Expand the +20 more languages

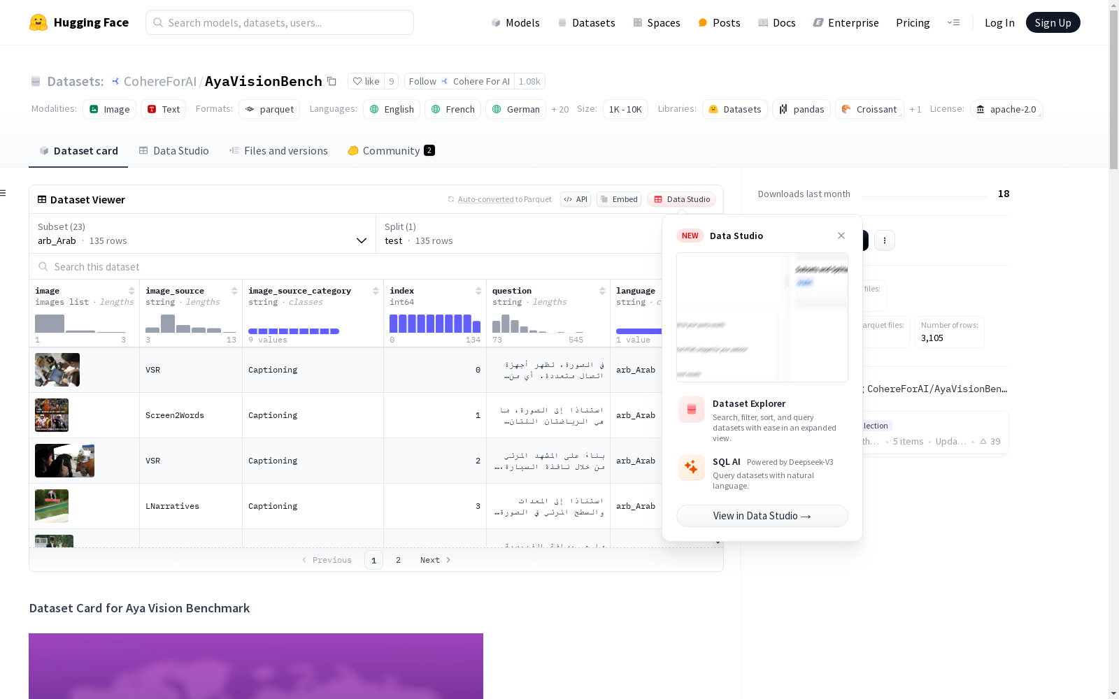pos(560,109)
